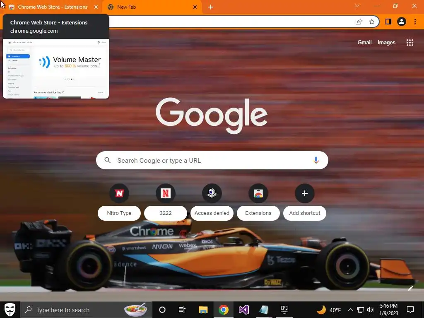Open Visual Studio from taskbar
Viewport: 424px width, 318px height.
[x=243, y=310]
